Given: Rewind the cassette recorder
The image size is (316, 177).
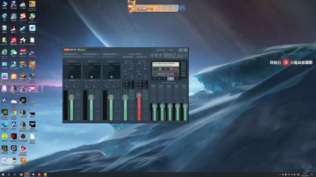Looking at the screenshot, I should pos(154,79).
